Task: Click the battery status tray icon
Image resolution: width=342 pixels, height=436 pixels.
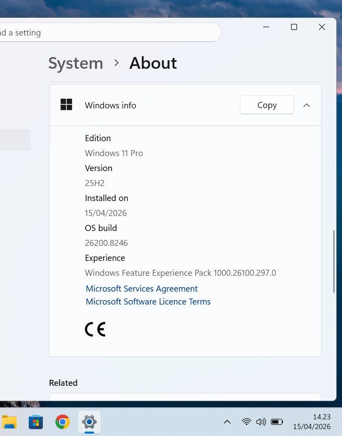Action: pyautogui.click(x=277, y=422)
